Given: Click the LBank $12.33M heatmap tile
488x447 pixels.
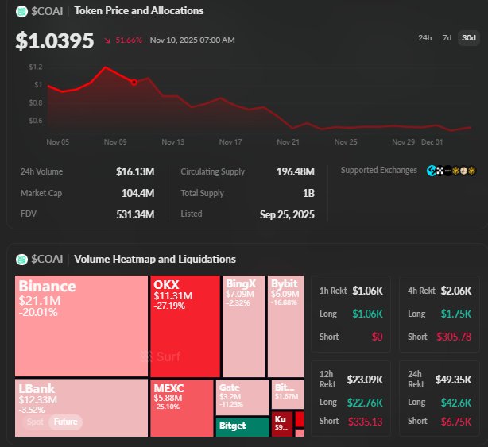Looking at the screenshot, I should point(81,407).
